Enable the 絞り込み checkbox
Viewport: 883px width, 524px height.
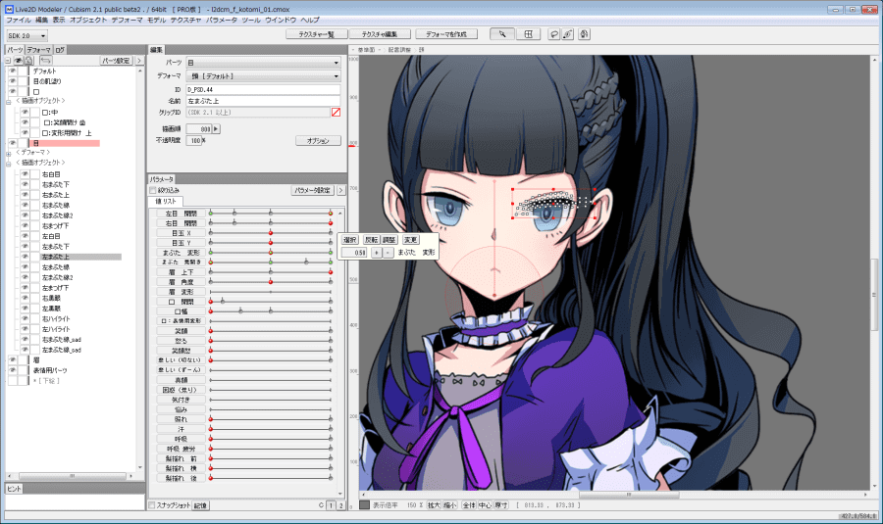pos(153,191)
